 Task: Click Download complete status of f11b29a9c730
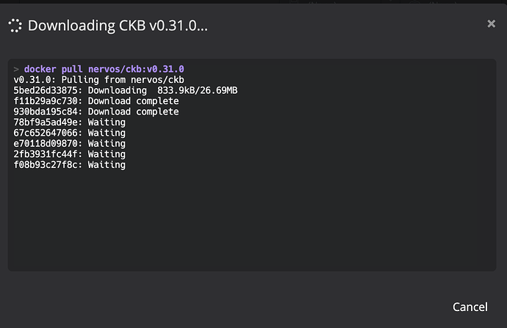click(x=133, y=101)
